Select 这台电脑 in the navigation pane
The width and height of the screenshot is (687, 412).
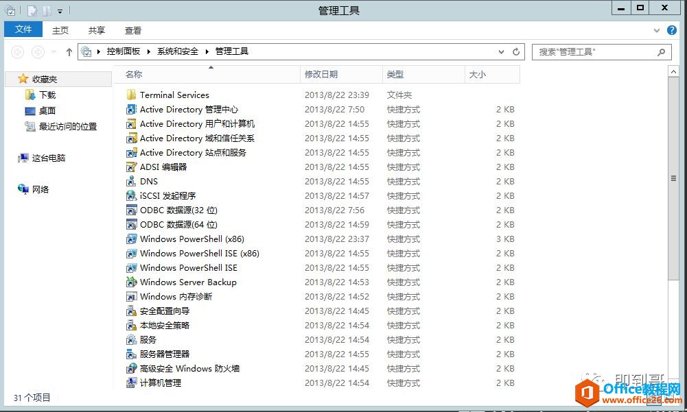[x=48, y=158]
